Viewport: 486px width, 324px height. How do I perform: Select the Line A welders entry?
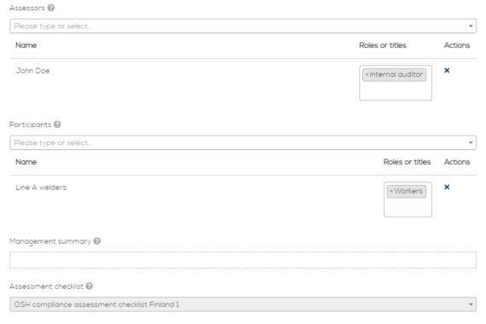(x=41, y=188)
